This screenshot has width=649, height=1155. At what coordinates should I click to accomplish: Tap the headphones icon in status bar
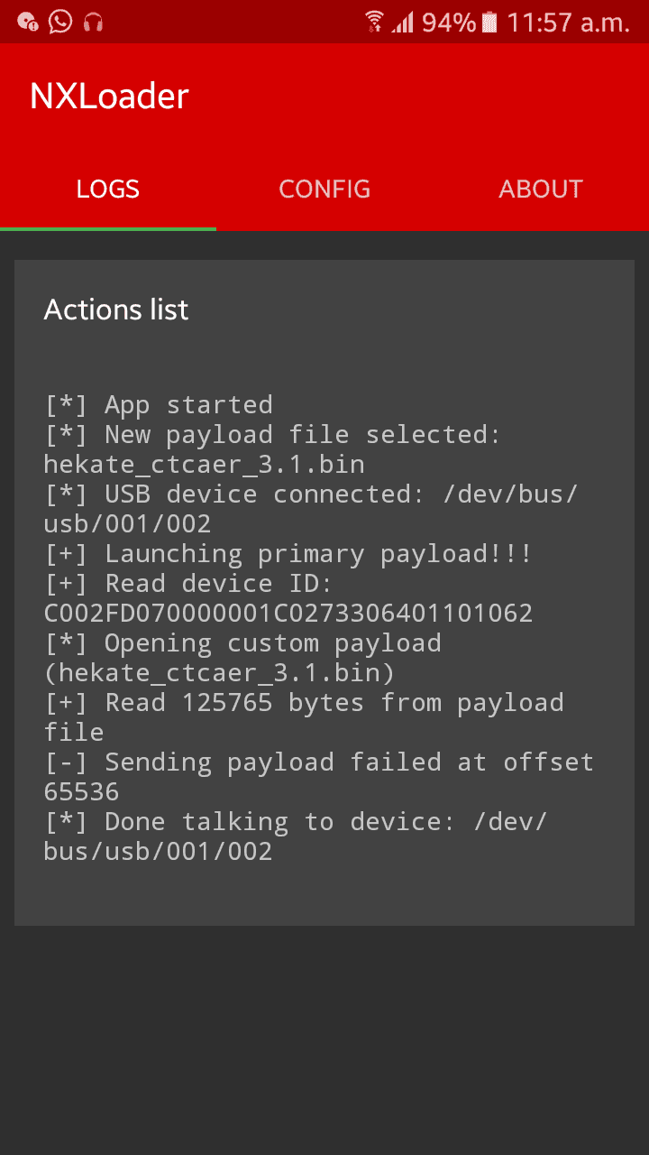coord(93,22)
